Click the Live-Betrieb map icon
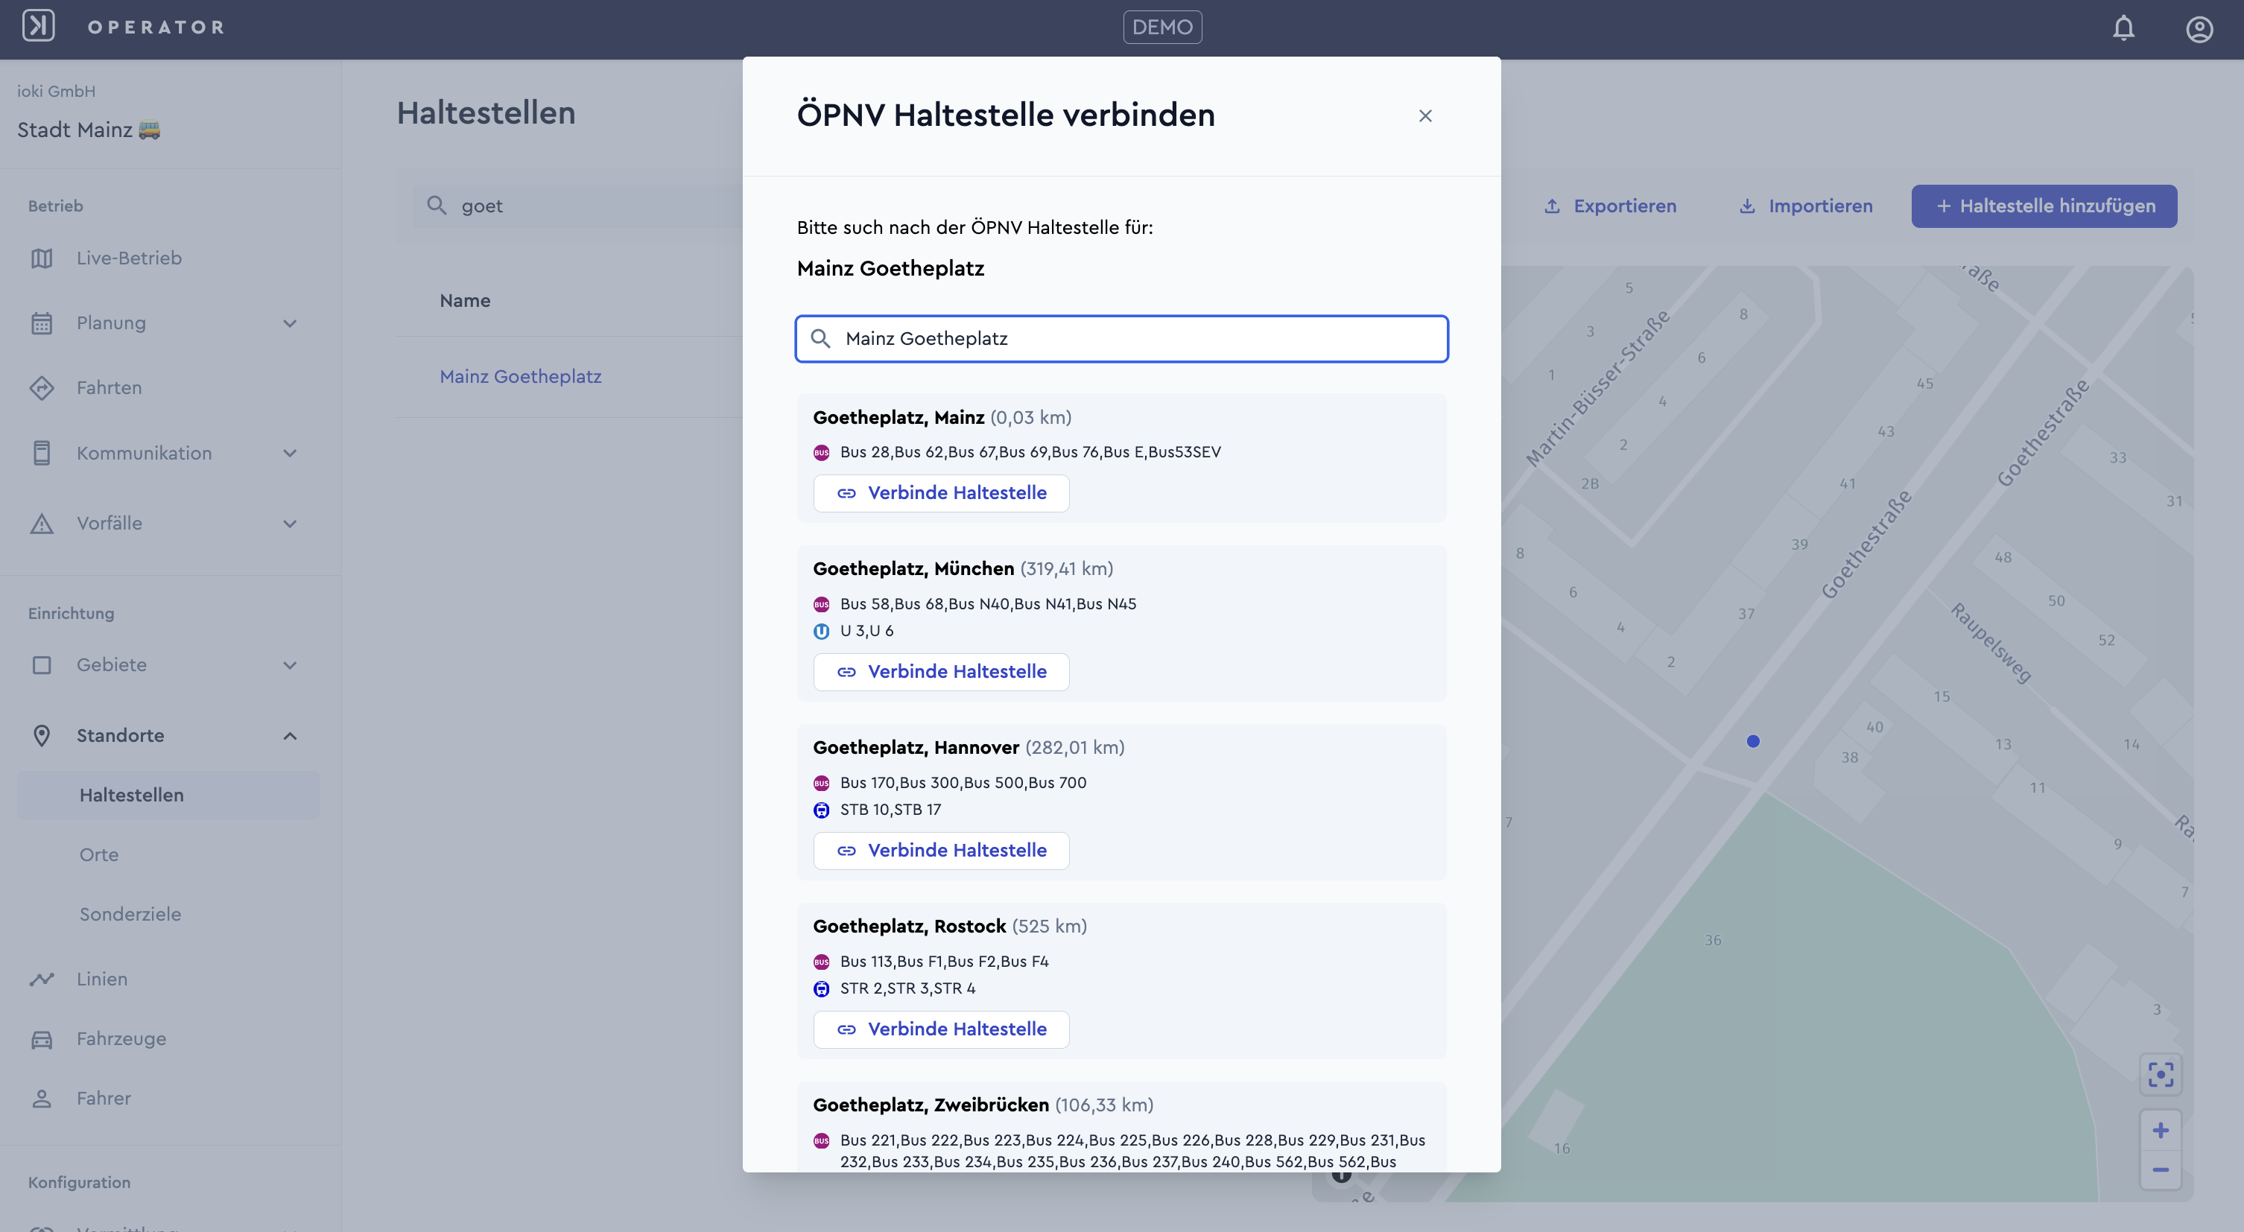The height and width of the screenshot is (1232, 2244). click(x=42, y=258)
